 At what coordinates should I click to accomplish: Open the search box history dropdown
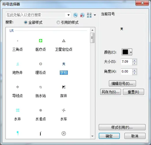click(68, 15)
